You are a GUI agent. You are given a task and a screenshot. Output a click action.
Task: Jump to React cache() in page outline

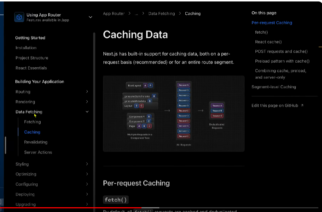click(x=268, y=42)
